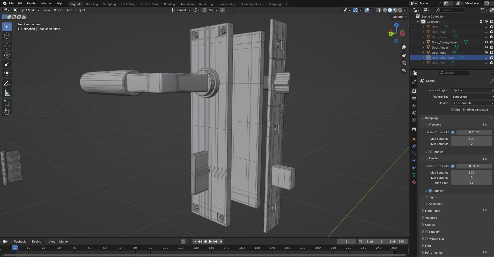This screenshot has height=257, width=494.
Task: Open the Tool properties tab
Action: [414, 82]
